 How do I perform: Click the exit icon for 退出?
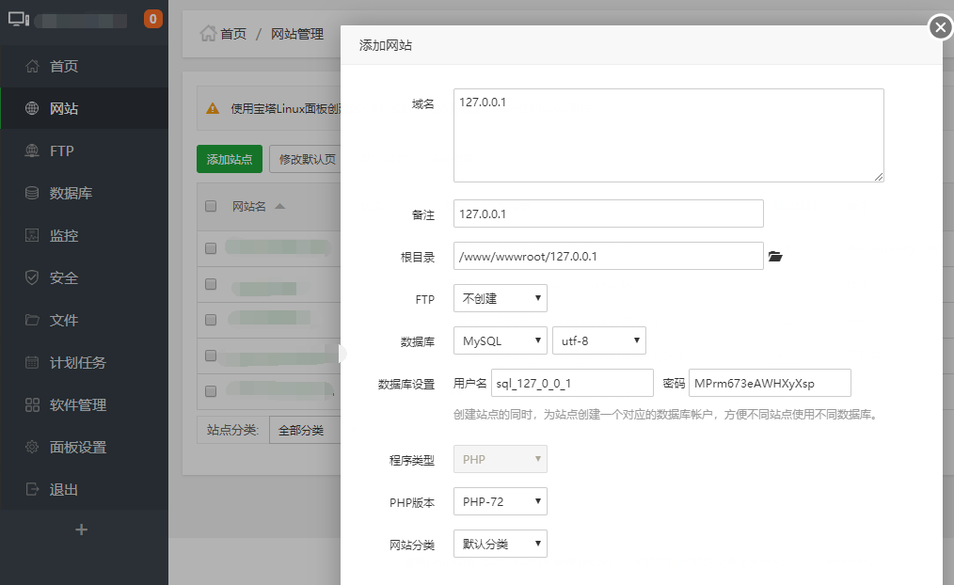(x=32, y=489)
